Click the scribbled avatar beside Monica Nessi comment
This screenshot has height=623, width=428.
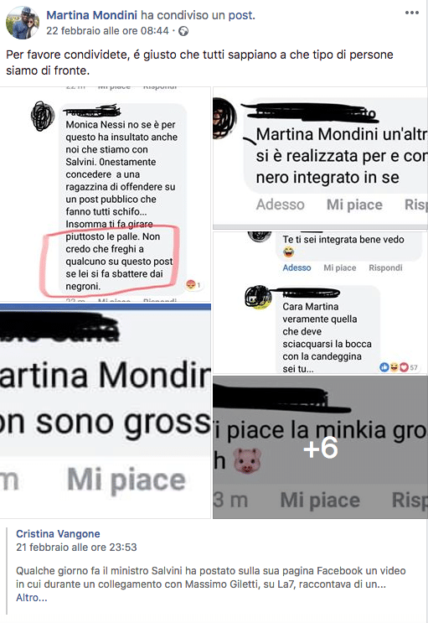(43, 116)
